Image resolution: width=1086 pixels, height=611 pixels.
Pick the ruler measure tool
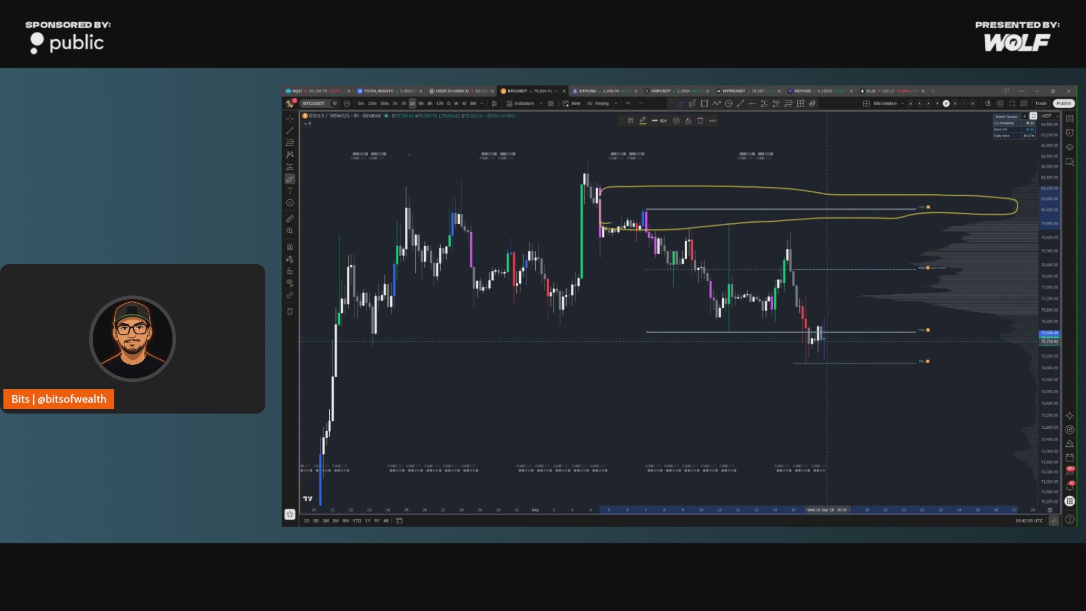[x=290, y=218]
